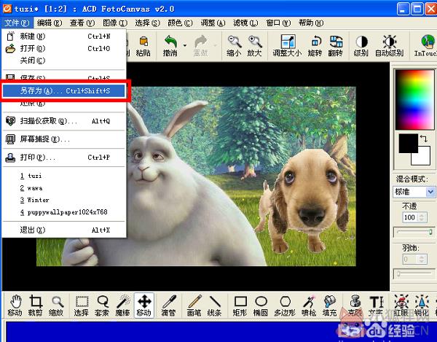Select the Brush (画笔) tool
This screenshot has width=437, height=342.
(x=194, y=306)
